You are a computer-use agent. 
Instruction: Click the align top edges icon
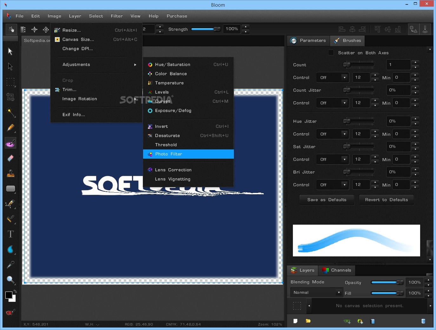(x=377, y=29)
